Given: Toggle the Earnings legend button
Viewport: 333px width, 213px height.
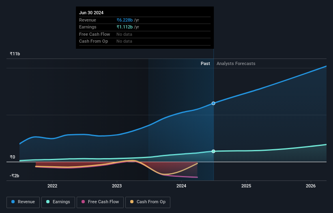Looking at the screenshot, I should point(58,202).
